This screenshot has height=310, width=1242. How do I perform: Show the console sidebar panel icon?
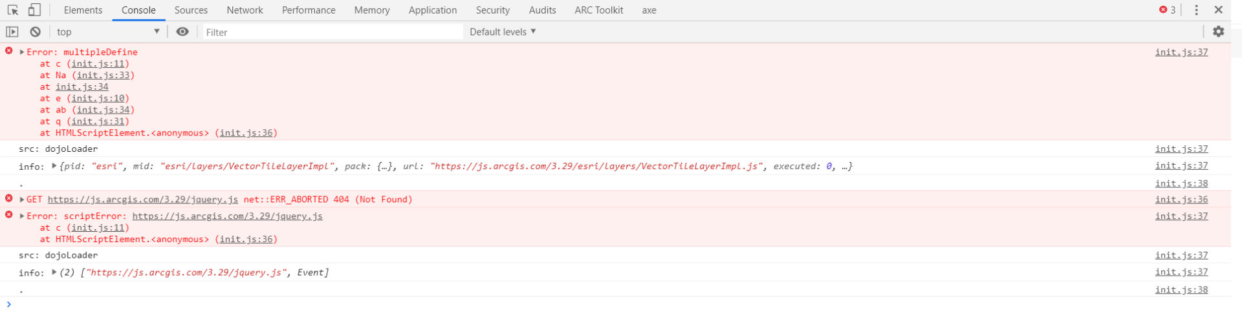point(12,32)
